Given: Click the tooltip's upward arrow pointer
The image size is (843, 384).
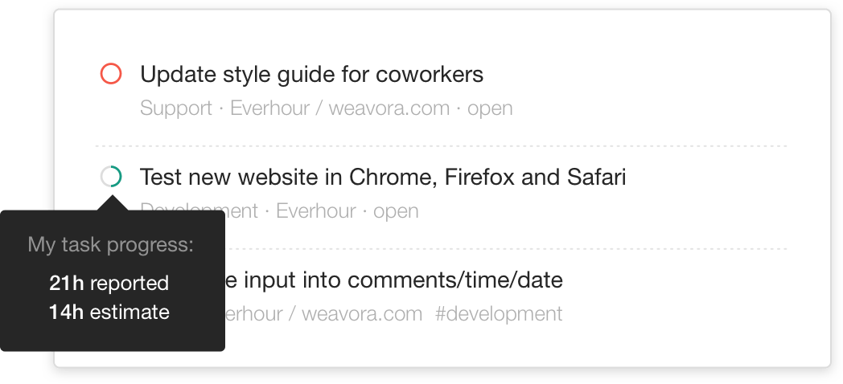Looking at the screenshot, I should (x=112, y=204).
